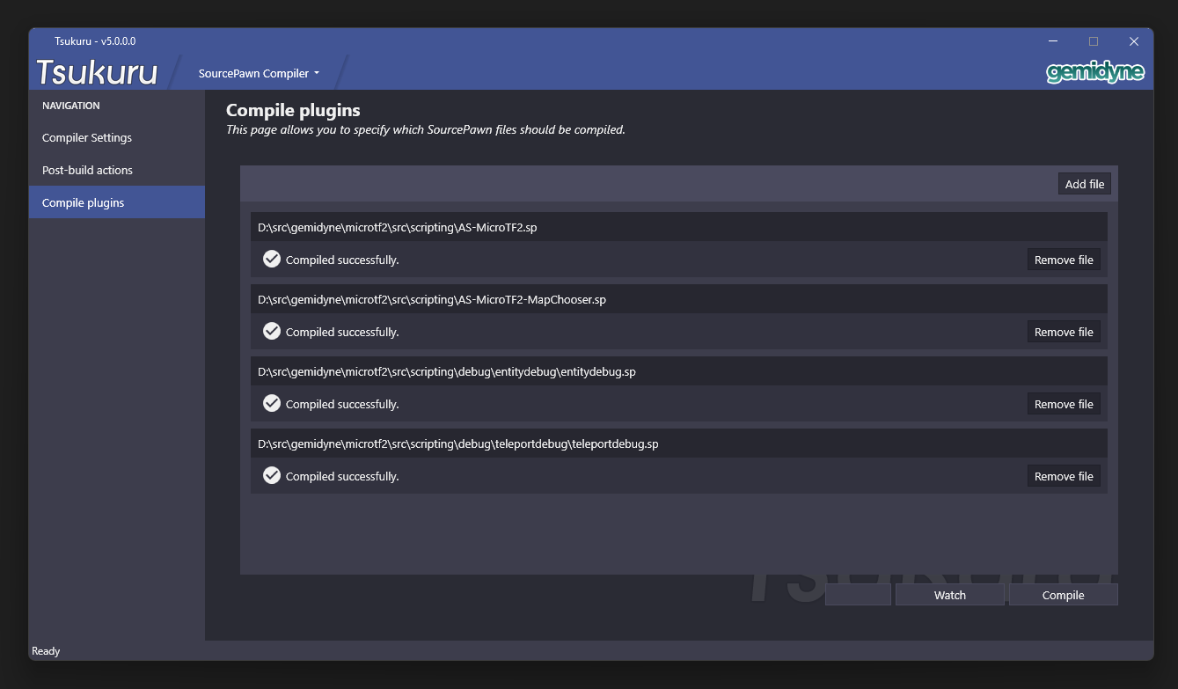Go to Post-build actions page
Image resolution: width=1178 pixels, height=689 pixels.
[87, 171]
